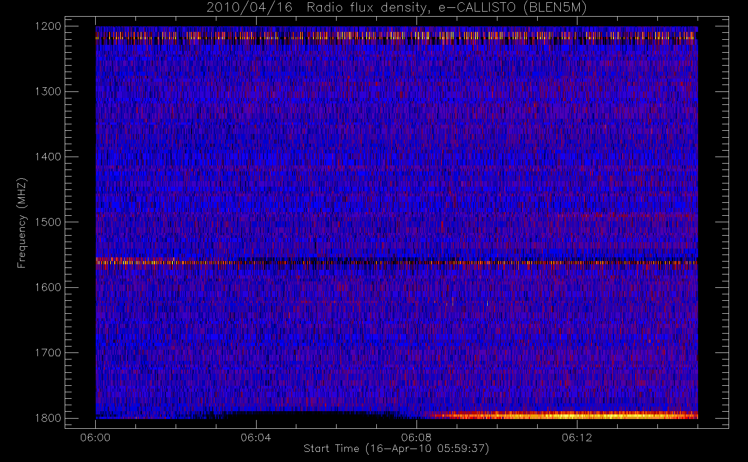Click the 06:12 time axis label
The image size is (748, 462).
[x=576, y=438]
